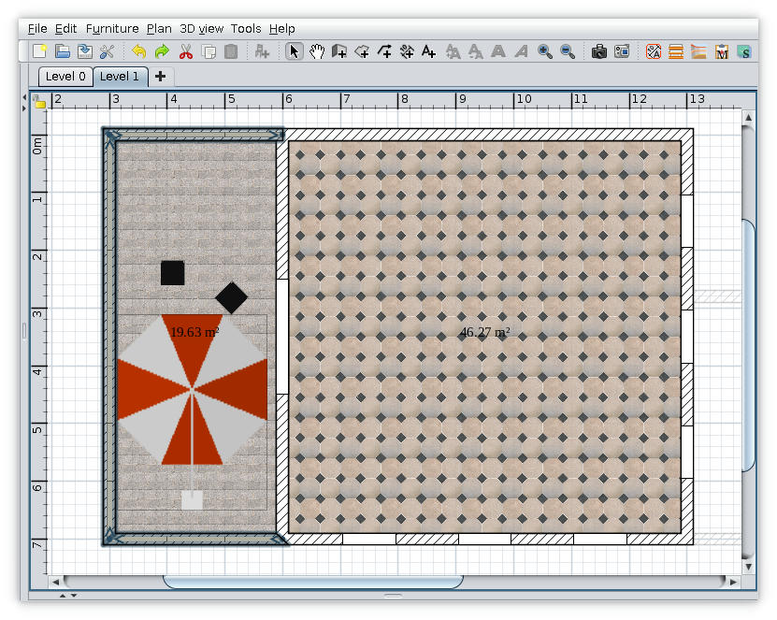Viewport: 777px width, 620px height.
Task: Activate the Select arrow tool
Action: point(294,51)
